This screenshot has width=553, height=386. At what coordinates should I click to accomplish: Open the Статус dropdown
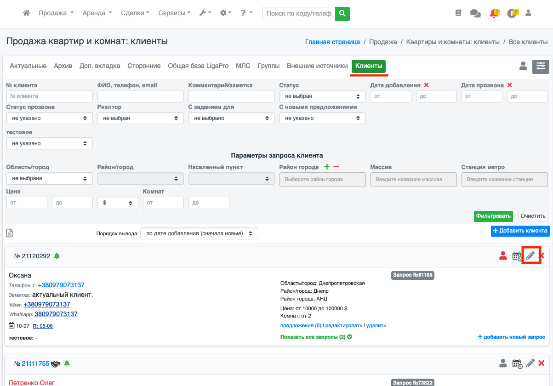click(x=323, y=96)
